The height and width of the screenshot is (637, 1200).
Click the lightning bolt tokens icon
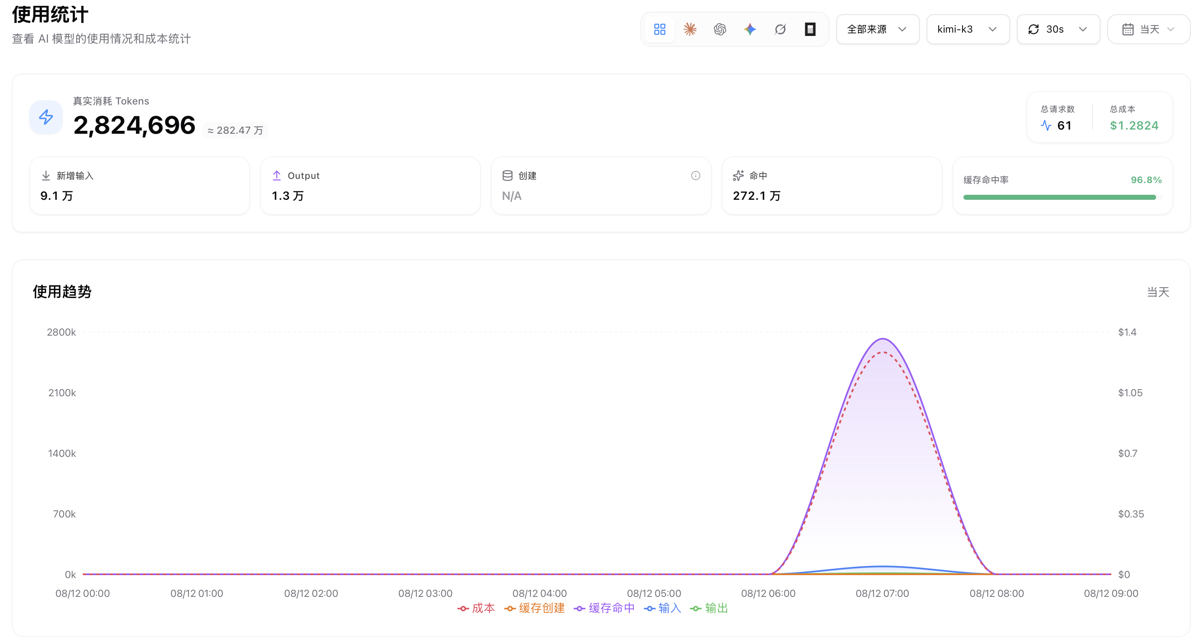46,117
